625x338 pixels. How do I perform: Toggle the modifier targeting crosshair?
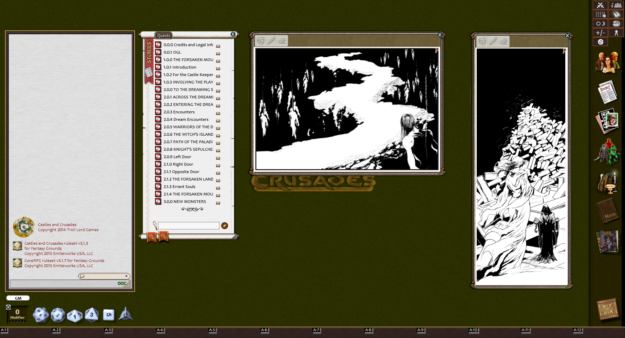pos(8,307)
